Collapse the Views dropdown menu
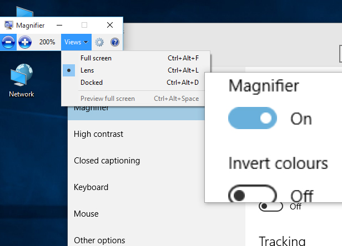The height and width of the screenshot is (246, 342). pyautogui.click(x=76, y=42)
